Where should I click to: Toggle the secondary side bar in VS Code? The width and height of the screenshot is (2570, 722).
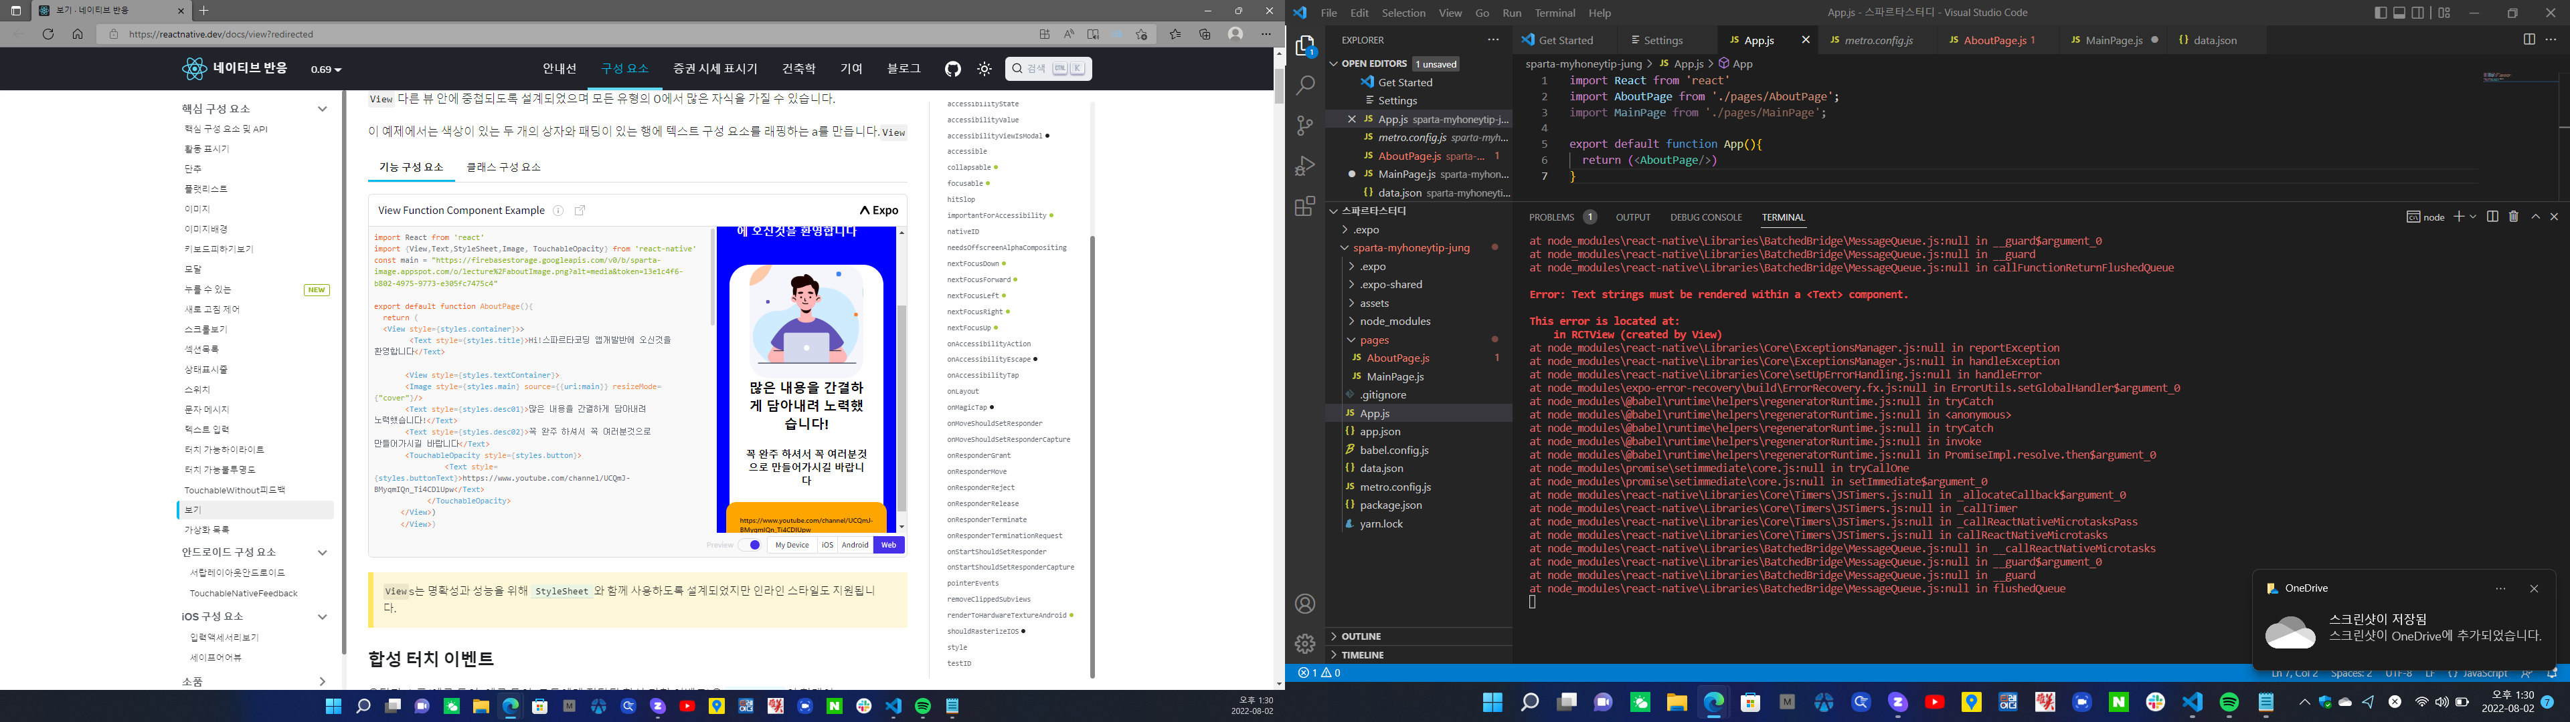click(x=2417, y=13)
